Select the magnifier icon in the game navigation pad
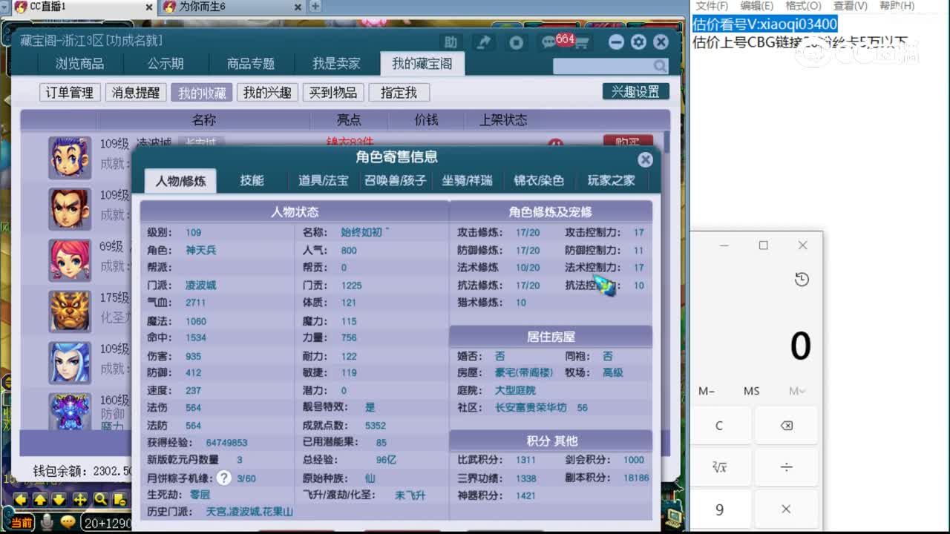This screenshot has height=534, width=950. [101, 499]
